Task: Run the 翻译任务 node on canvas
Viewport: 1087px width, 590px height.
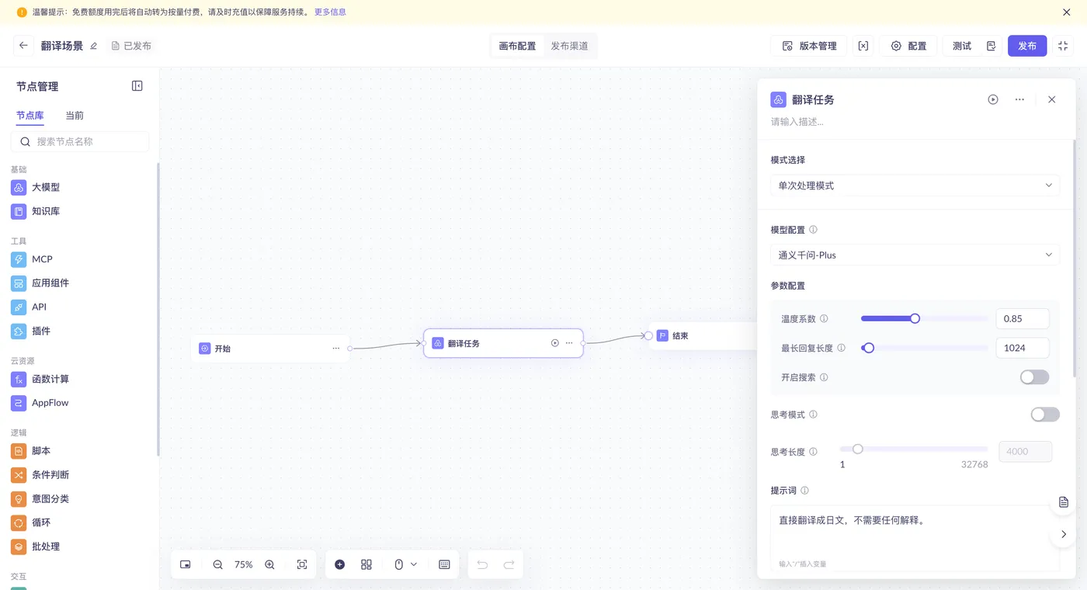Action: (x=555, y=343)
